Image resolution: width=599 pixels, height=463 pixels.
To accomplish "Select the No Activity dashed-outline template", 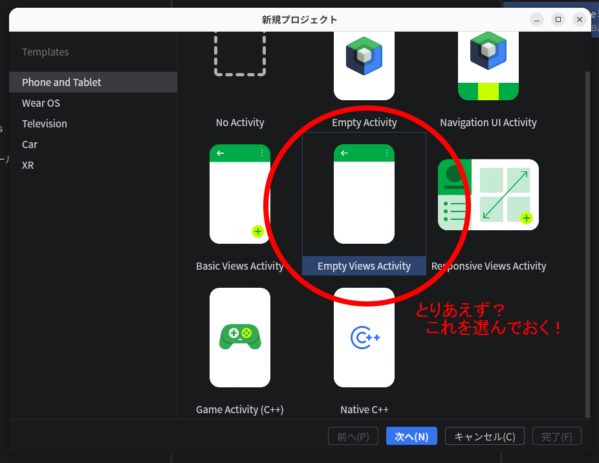I will tap(240, 58).
